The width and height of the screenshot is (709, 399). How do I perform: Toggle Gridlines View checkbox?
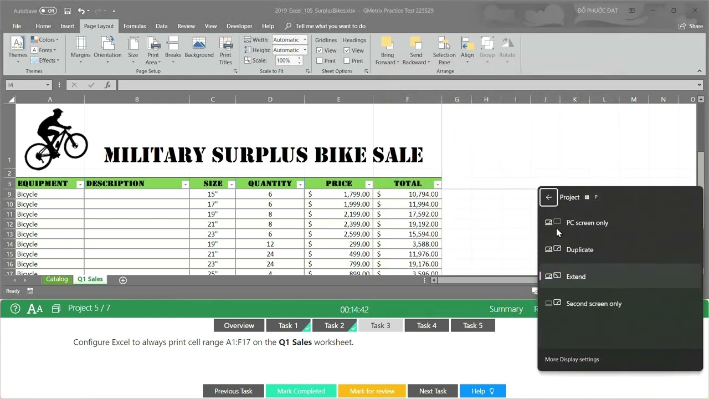coord(320,50)
